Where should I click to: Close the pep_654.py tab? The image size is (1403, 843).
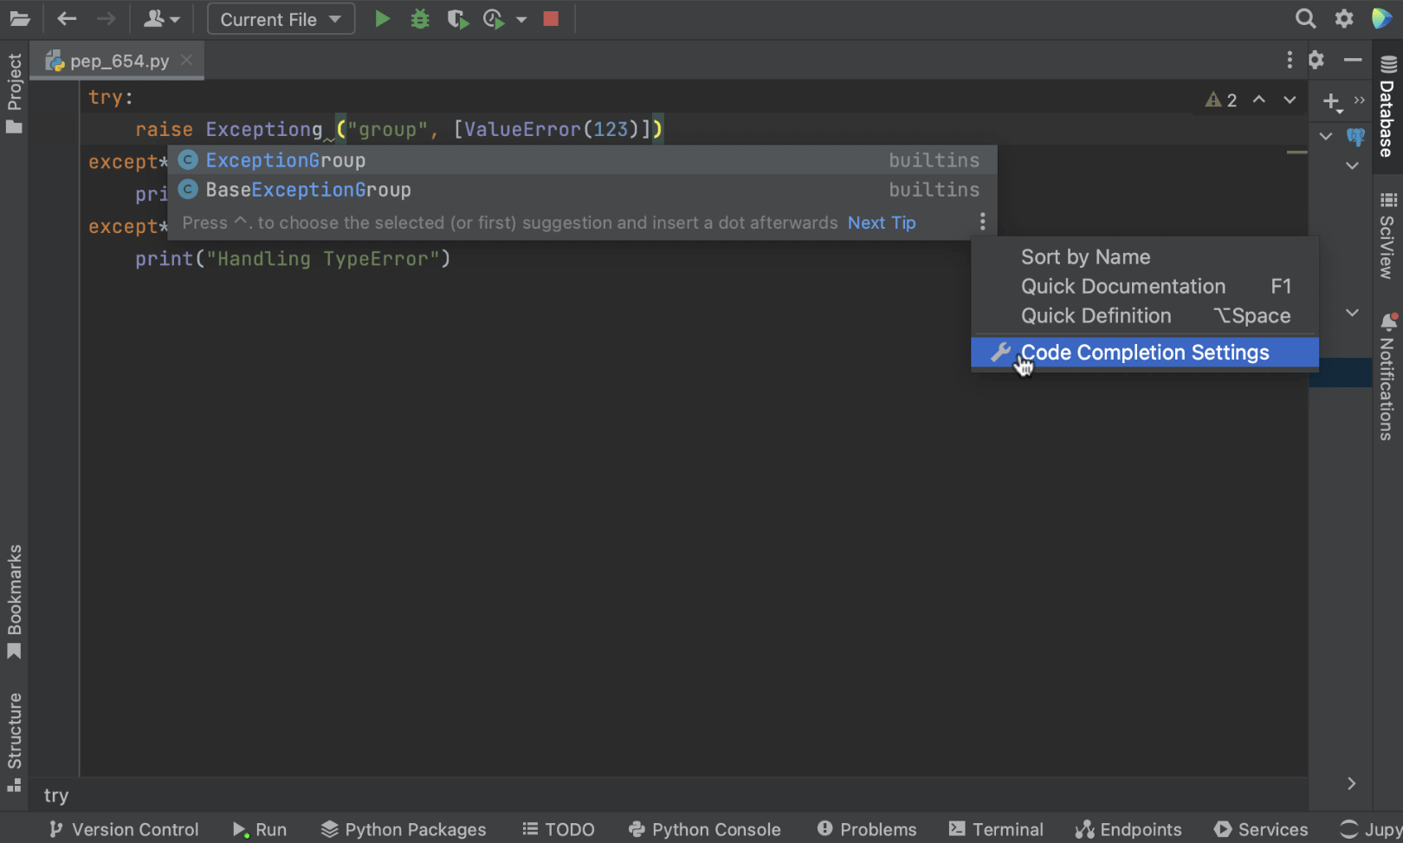pos(186,61)
